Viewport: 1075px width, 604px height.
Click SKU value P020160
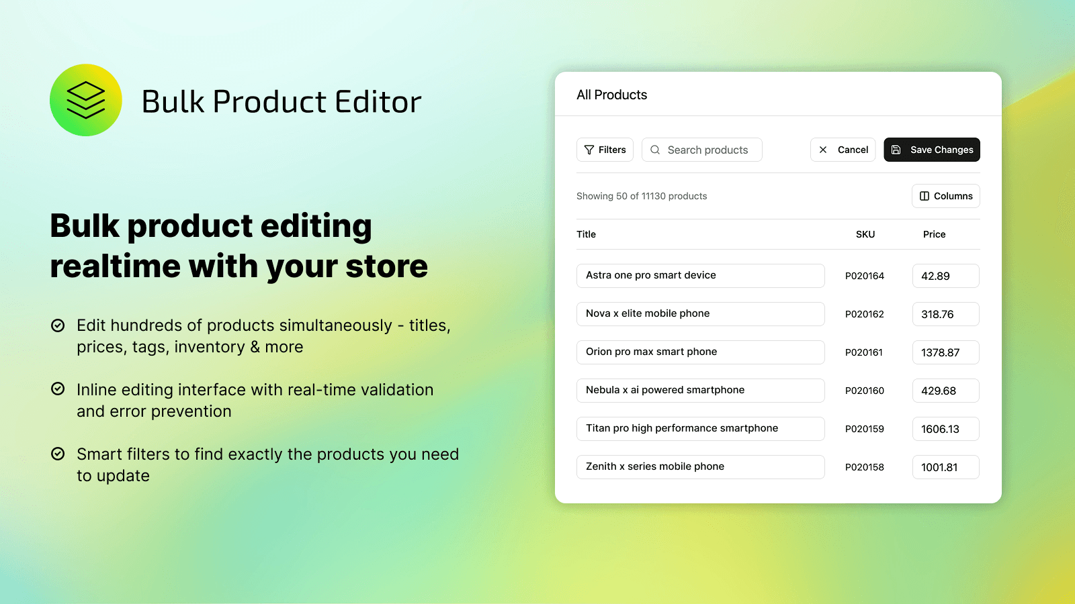(865, 391)
